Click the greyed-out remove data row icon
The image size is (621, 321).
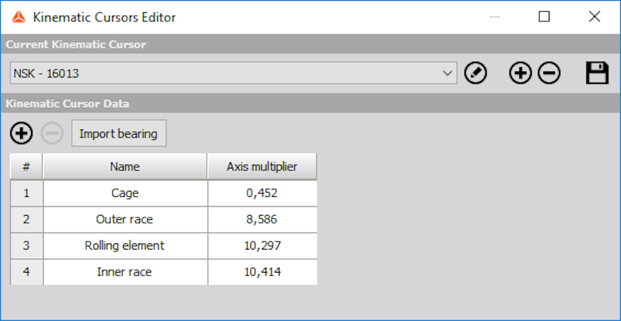click(x=52, y=134)
